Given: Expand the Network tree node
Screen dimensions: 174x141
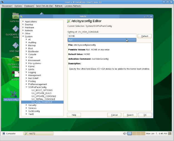Looking at the screenshot, I should coord(23,30).
